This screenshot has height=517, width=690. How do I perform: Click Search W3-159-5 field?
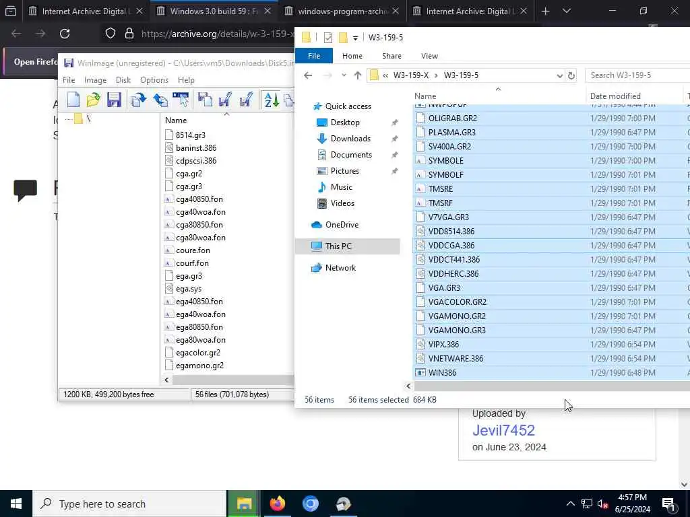tap(637, 75)
